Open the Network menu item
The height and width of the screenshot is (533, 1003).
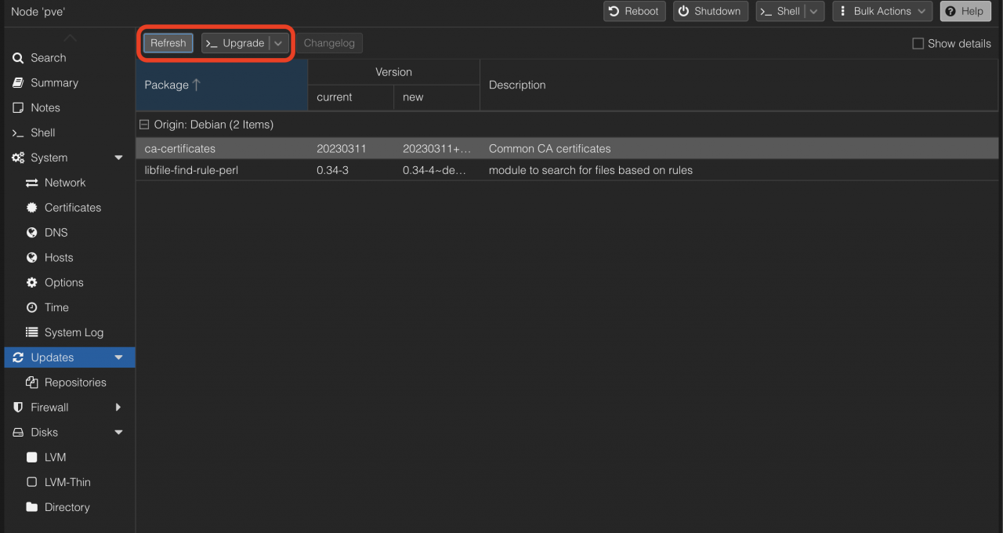coord(69,183)
